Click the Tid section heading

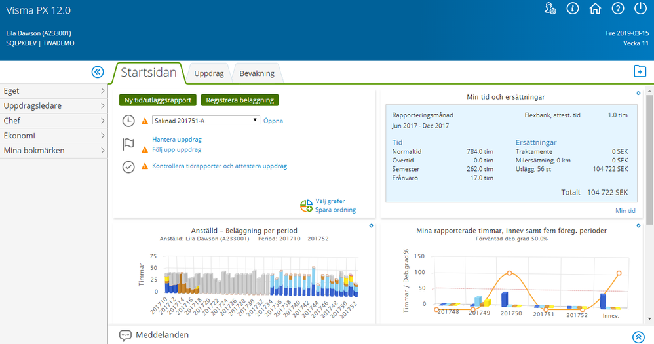(x=397, y=142)
